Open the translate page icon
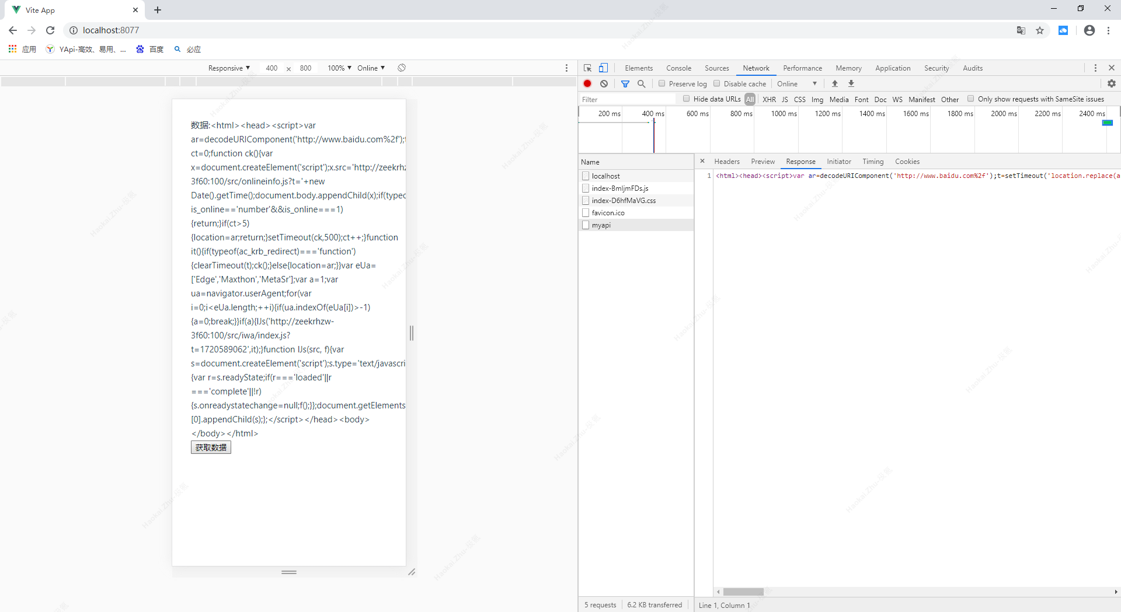The height and width of the screenshot is (612, 1121). point(1021,30)
